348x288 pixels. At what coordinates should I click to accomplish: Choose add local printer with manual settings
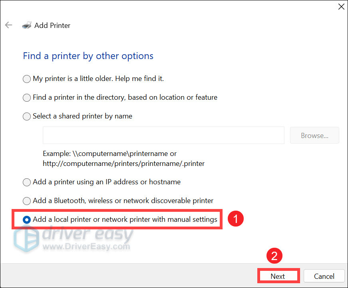pos(27,219)
